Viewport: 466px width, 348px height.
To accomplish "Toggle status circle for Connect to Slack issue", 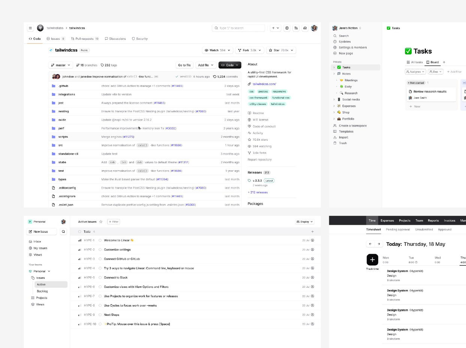I will tap(100, 278).
